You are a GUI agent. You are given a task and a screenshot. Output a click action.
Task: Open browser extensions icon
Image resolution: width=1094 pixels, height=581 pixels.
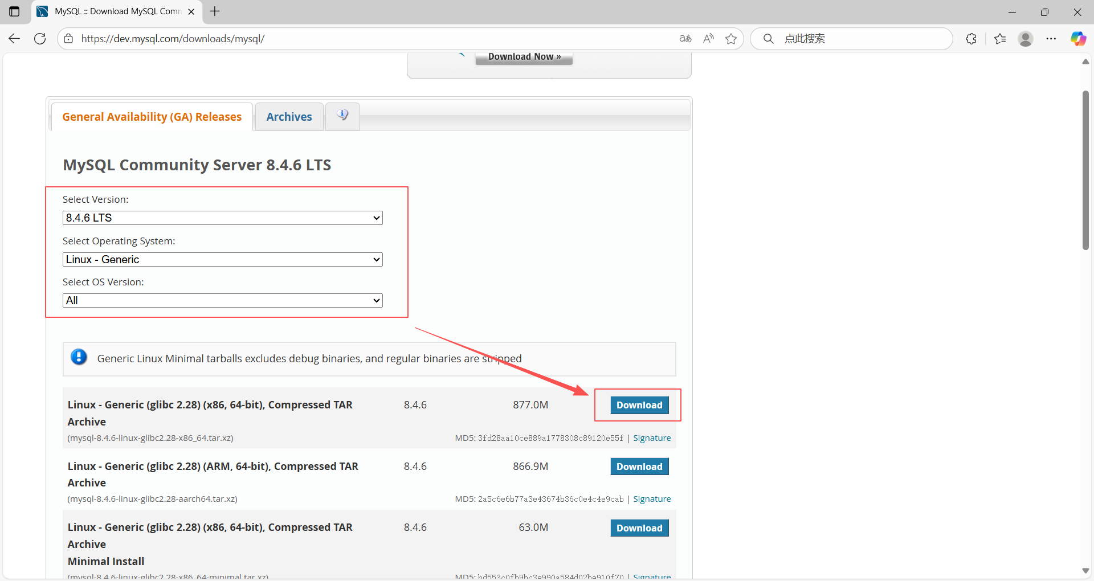click(x=971, y=39)
